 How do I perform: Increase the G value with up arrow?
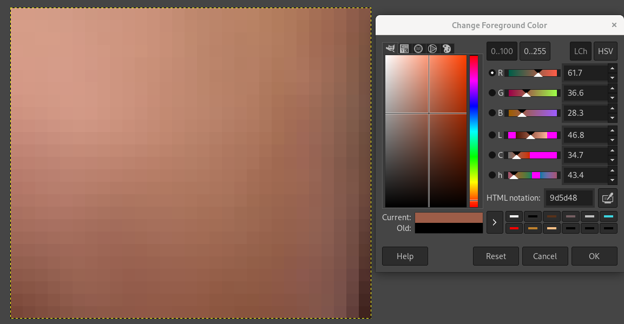point(613,88)
